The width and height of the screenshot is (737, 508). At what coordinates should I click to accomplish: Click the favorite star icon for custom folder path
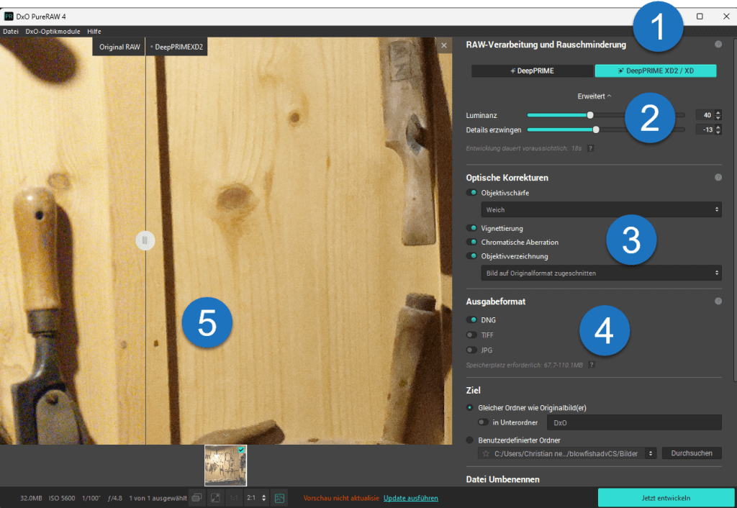coord(486,453)
